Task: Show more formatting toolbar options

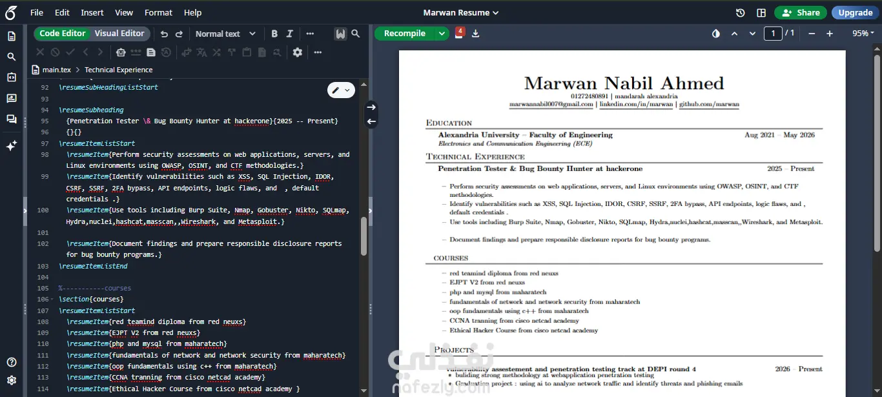Action: pyautogui.click(x=310, y=34)
